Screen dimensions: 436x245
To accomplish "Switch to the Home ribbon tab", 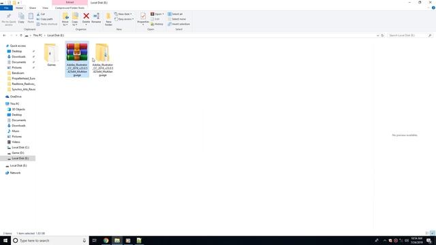I will tap(19, 8).
